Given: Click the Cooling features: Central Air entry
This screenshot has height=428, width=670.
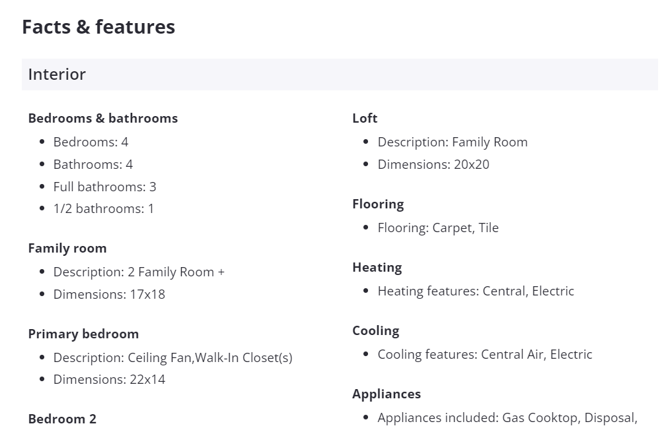Looking at the screenshot, I should tap(485, 354).
